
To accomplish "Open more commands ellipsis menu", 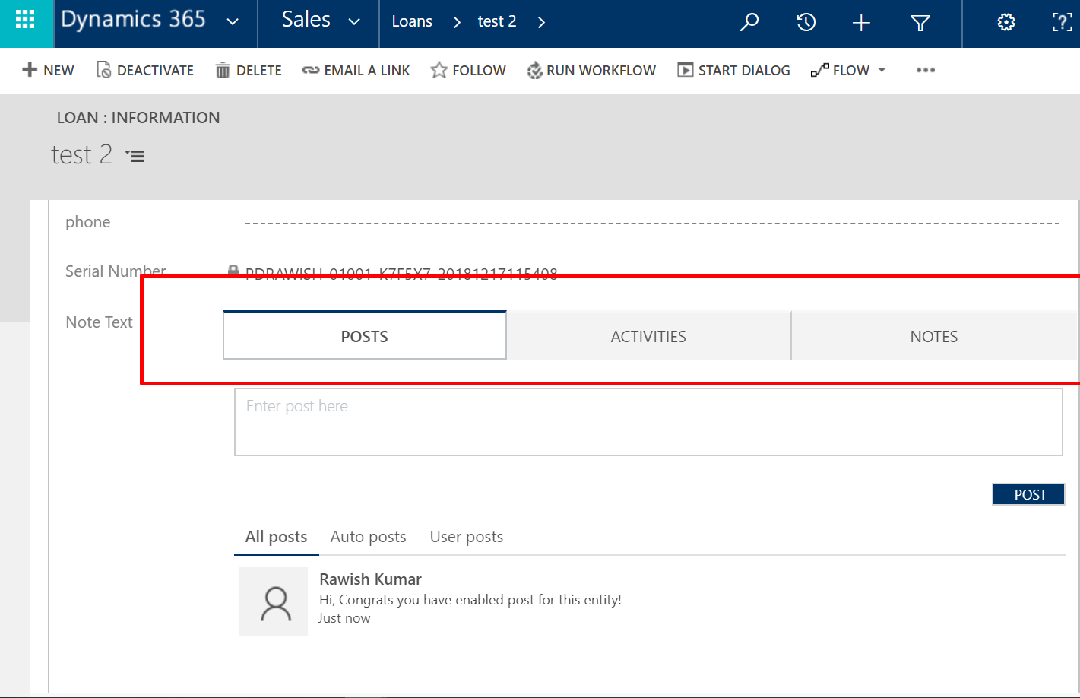I will point(925,71).
